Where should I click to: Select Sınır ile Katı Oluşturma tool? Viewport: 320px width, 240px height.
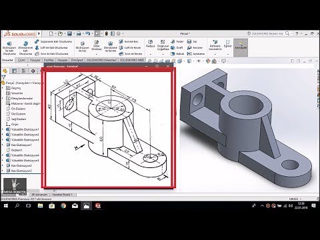(51, 54)
